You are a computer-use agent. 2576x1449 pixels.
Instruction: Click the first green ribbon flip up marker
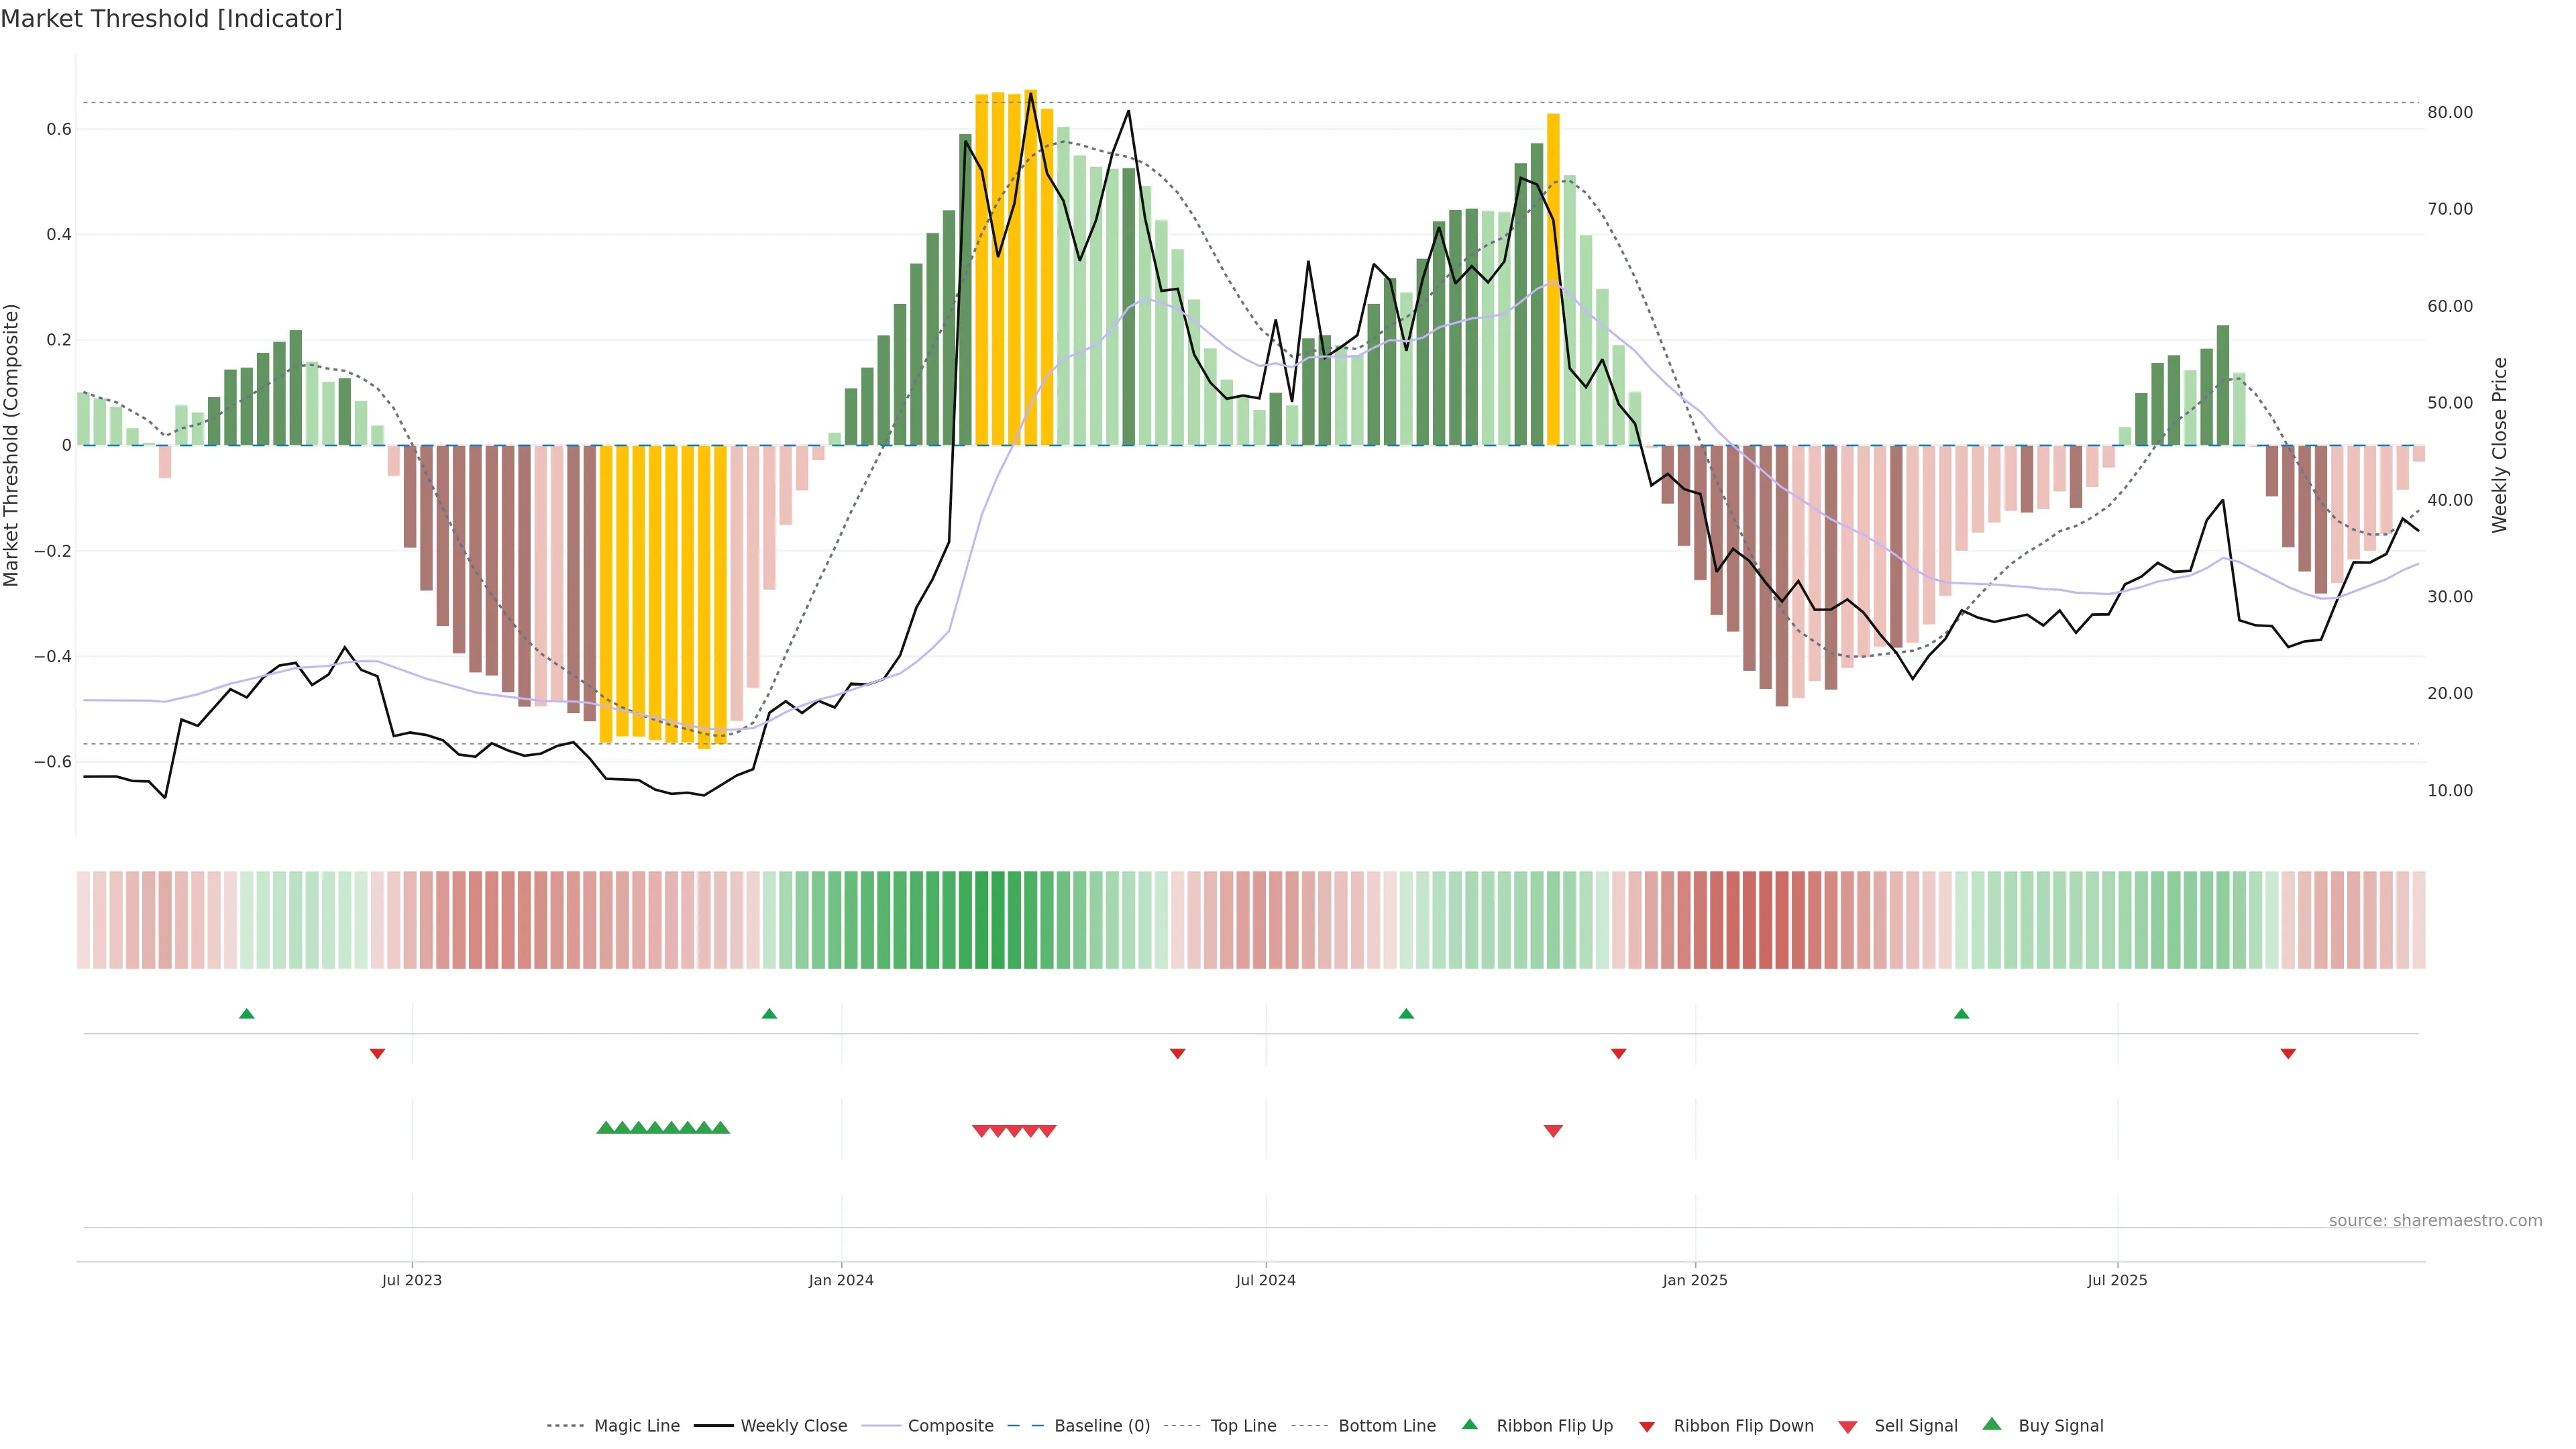point(247,1014)
